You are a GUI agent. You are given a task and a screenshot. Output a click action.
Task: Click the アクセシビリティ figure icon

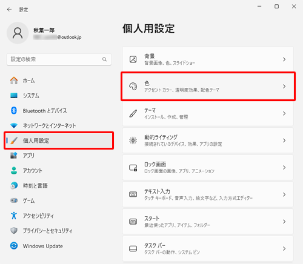click(14, 216)
